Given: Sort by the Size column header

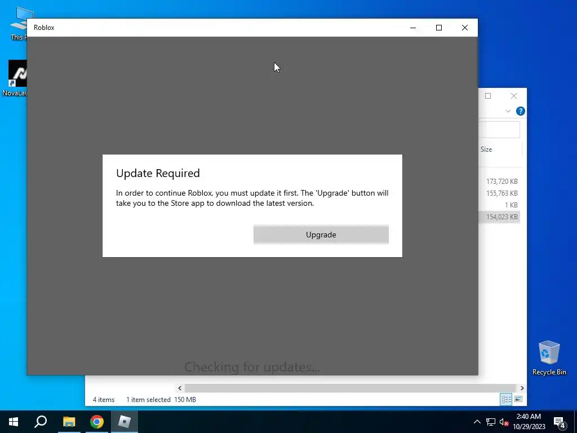Looking at the screenshot, I should point(486,149).
